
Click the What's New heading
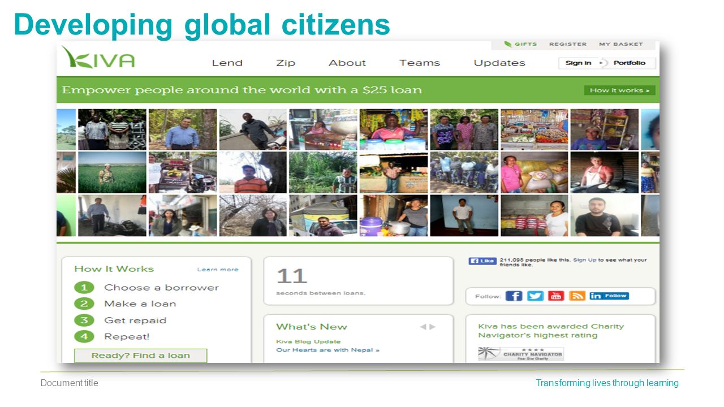coord(312,327)
